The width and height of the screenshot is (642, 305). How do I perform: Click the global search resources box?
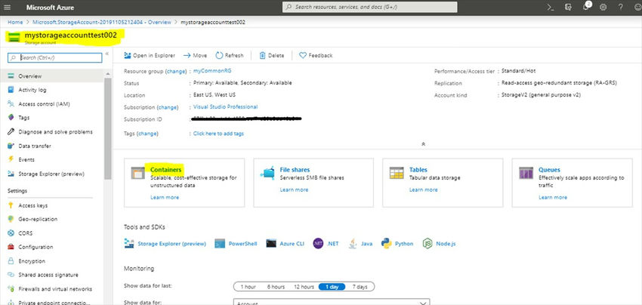[x=370, y=7]
